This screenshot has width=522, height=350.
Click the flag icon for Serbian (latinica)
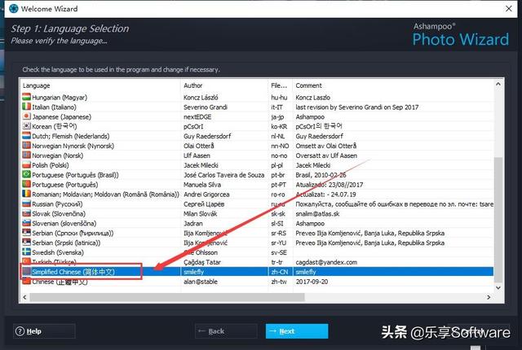pos(26,243)
